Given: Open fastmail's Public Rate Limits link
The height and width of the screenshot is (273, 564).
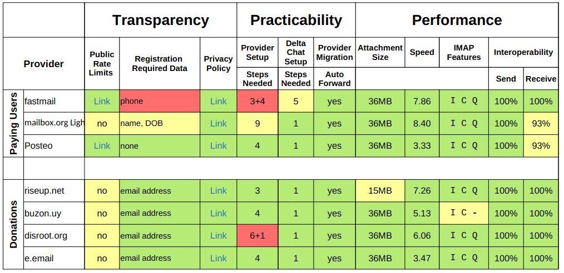Looking at the screenshot, I should click(x=102, y=101).
